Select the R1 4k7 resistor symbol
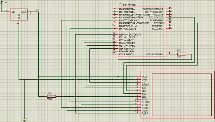The height and width of the screenshot is (122, 215). point(182,54)
